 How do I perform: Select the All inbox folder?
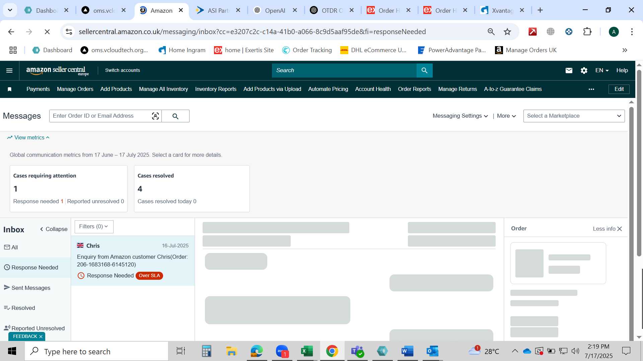pyautogui.click(x=35, y=247)
